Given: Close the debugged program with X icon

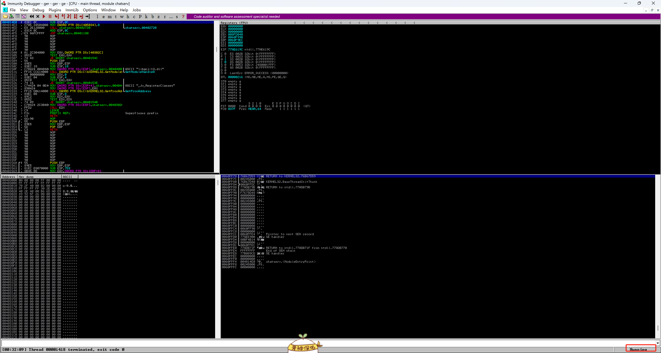Looking at the screenshot, I should [x=38, y=17].
